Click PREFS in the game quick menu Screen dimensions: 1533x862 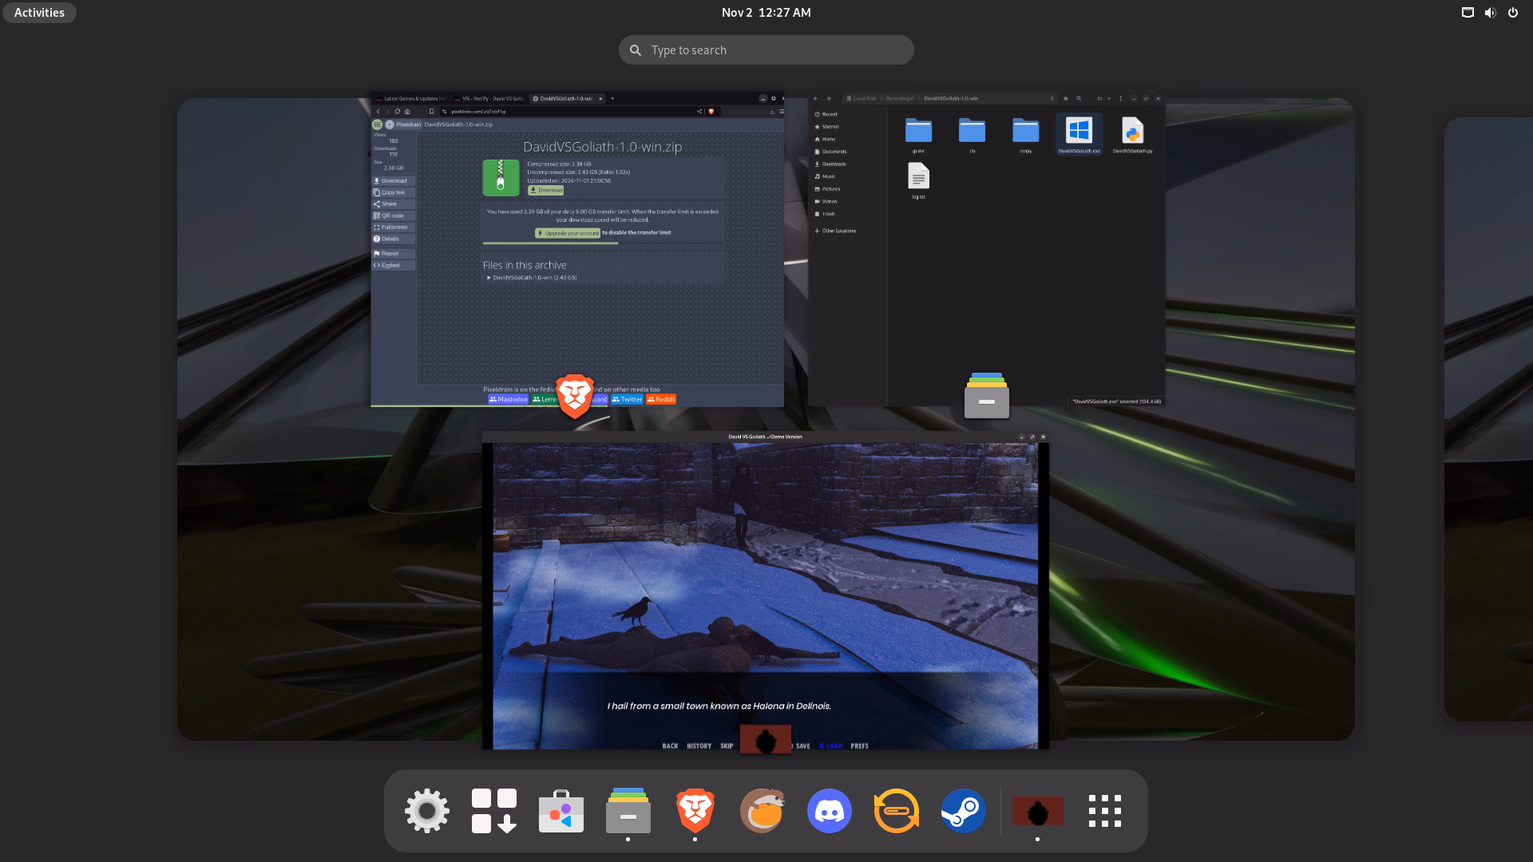click(859, 746)
